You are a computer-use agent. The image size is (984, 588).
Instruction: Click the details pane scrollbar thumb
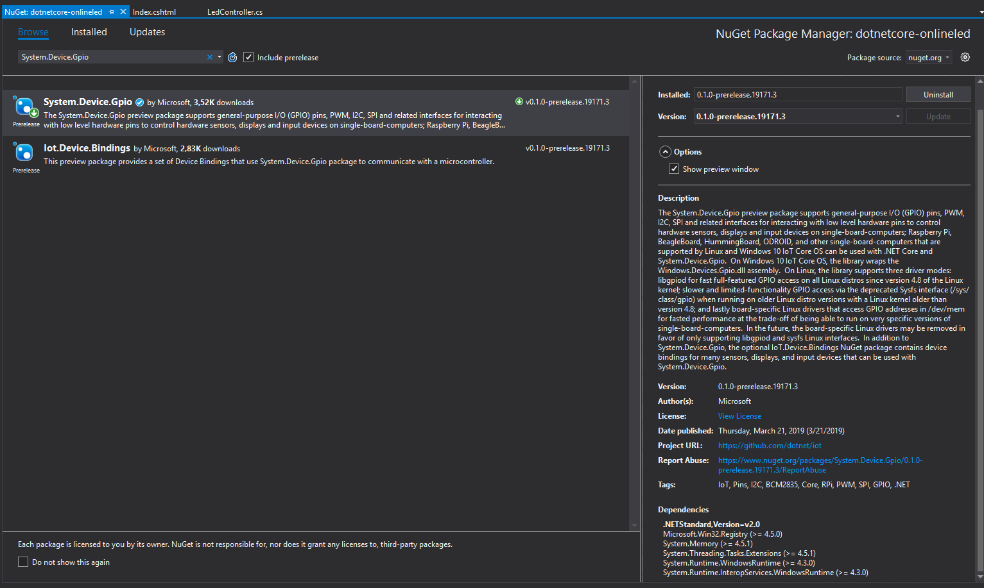pos(980,340)
